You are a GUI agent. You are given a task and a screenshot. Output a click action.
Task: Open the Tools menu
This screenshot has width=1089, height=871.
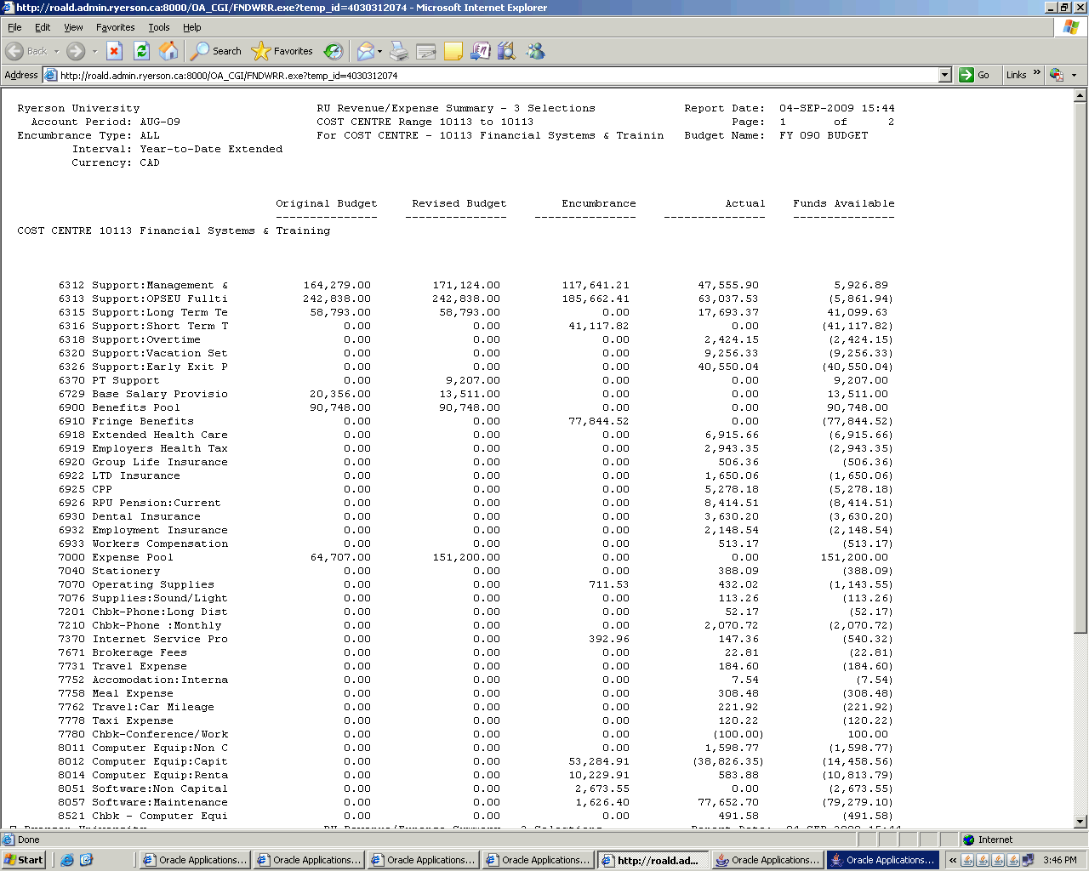pyautogui.click(x=158, y=27)
